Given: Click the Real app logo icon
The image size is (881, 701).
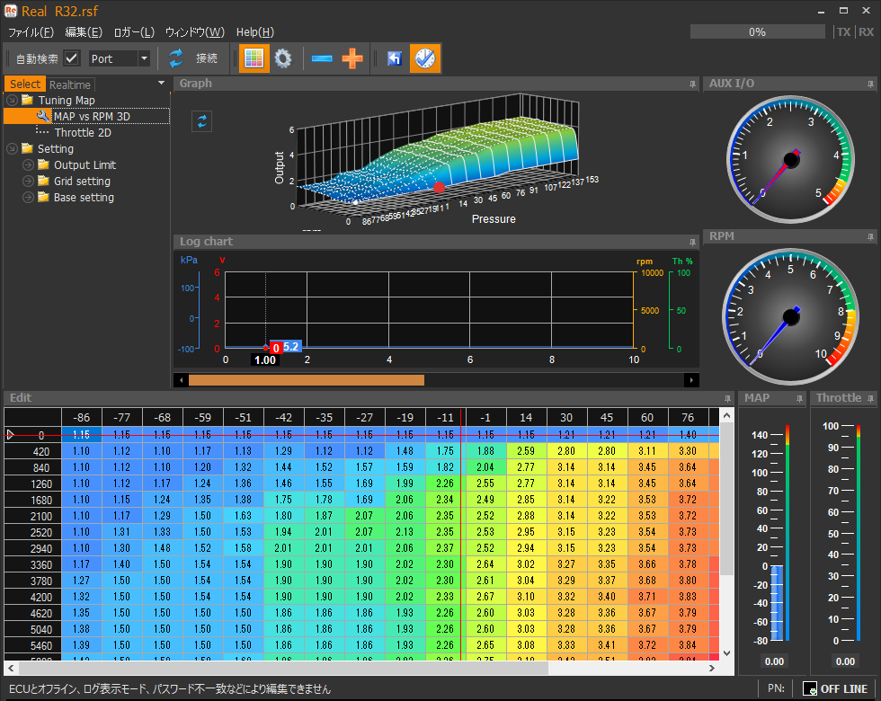Looking at the screenshot, I should [x=11, y=11].
